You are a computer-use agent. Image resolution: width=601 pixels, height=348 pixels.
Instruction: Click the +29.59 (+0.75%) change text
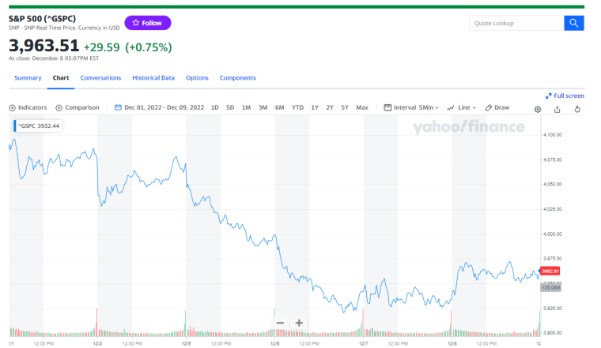coord(128,47)
